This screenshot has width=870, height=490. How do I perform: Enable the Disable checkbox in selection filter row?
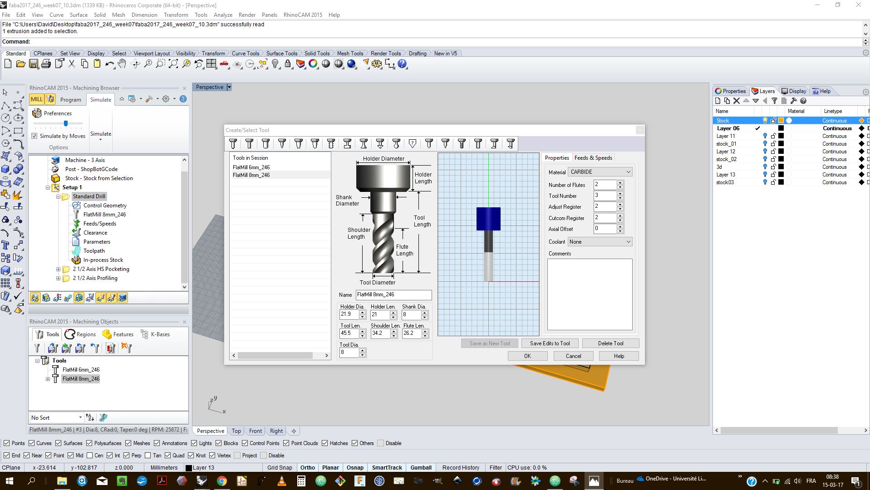click(x=380, y=443)
